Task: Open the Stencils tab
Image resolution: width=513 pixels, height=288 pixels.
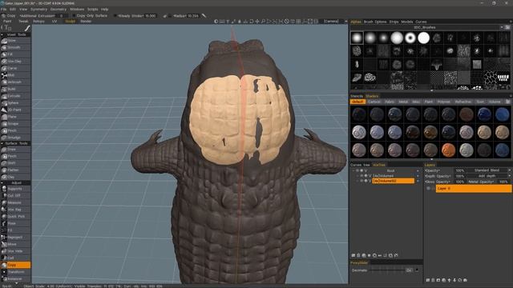Action: point(357,96)
